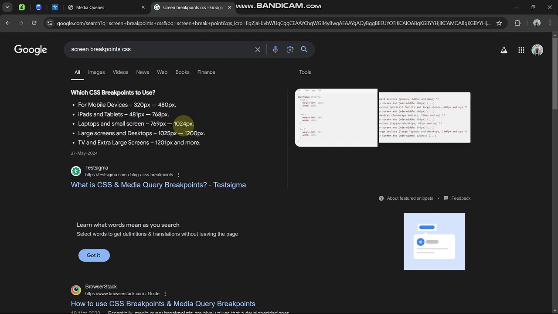Clear the search query with X
The image size is (558, 314).
[x=258, y=50]
